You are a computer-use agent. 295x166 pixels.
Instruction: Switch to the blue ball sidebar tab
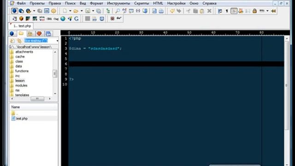tap(12, 34)
